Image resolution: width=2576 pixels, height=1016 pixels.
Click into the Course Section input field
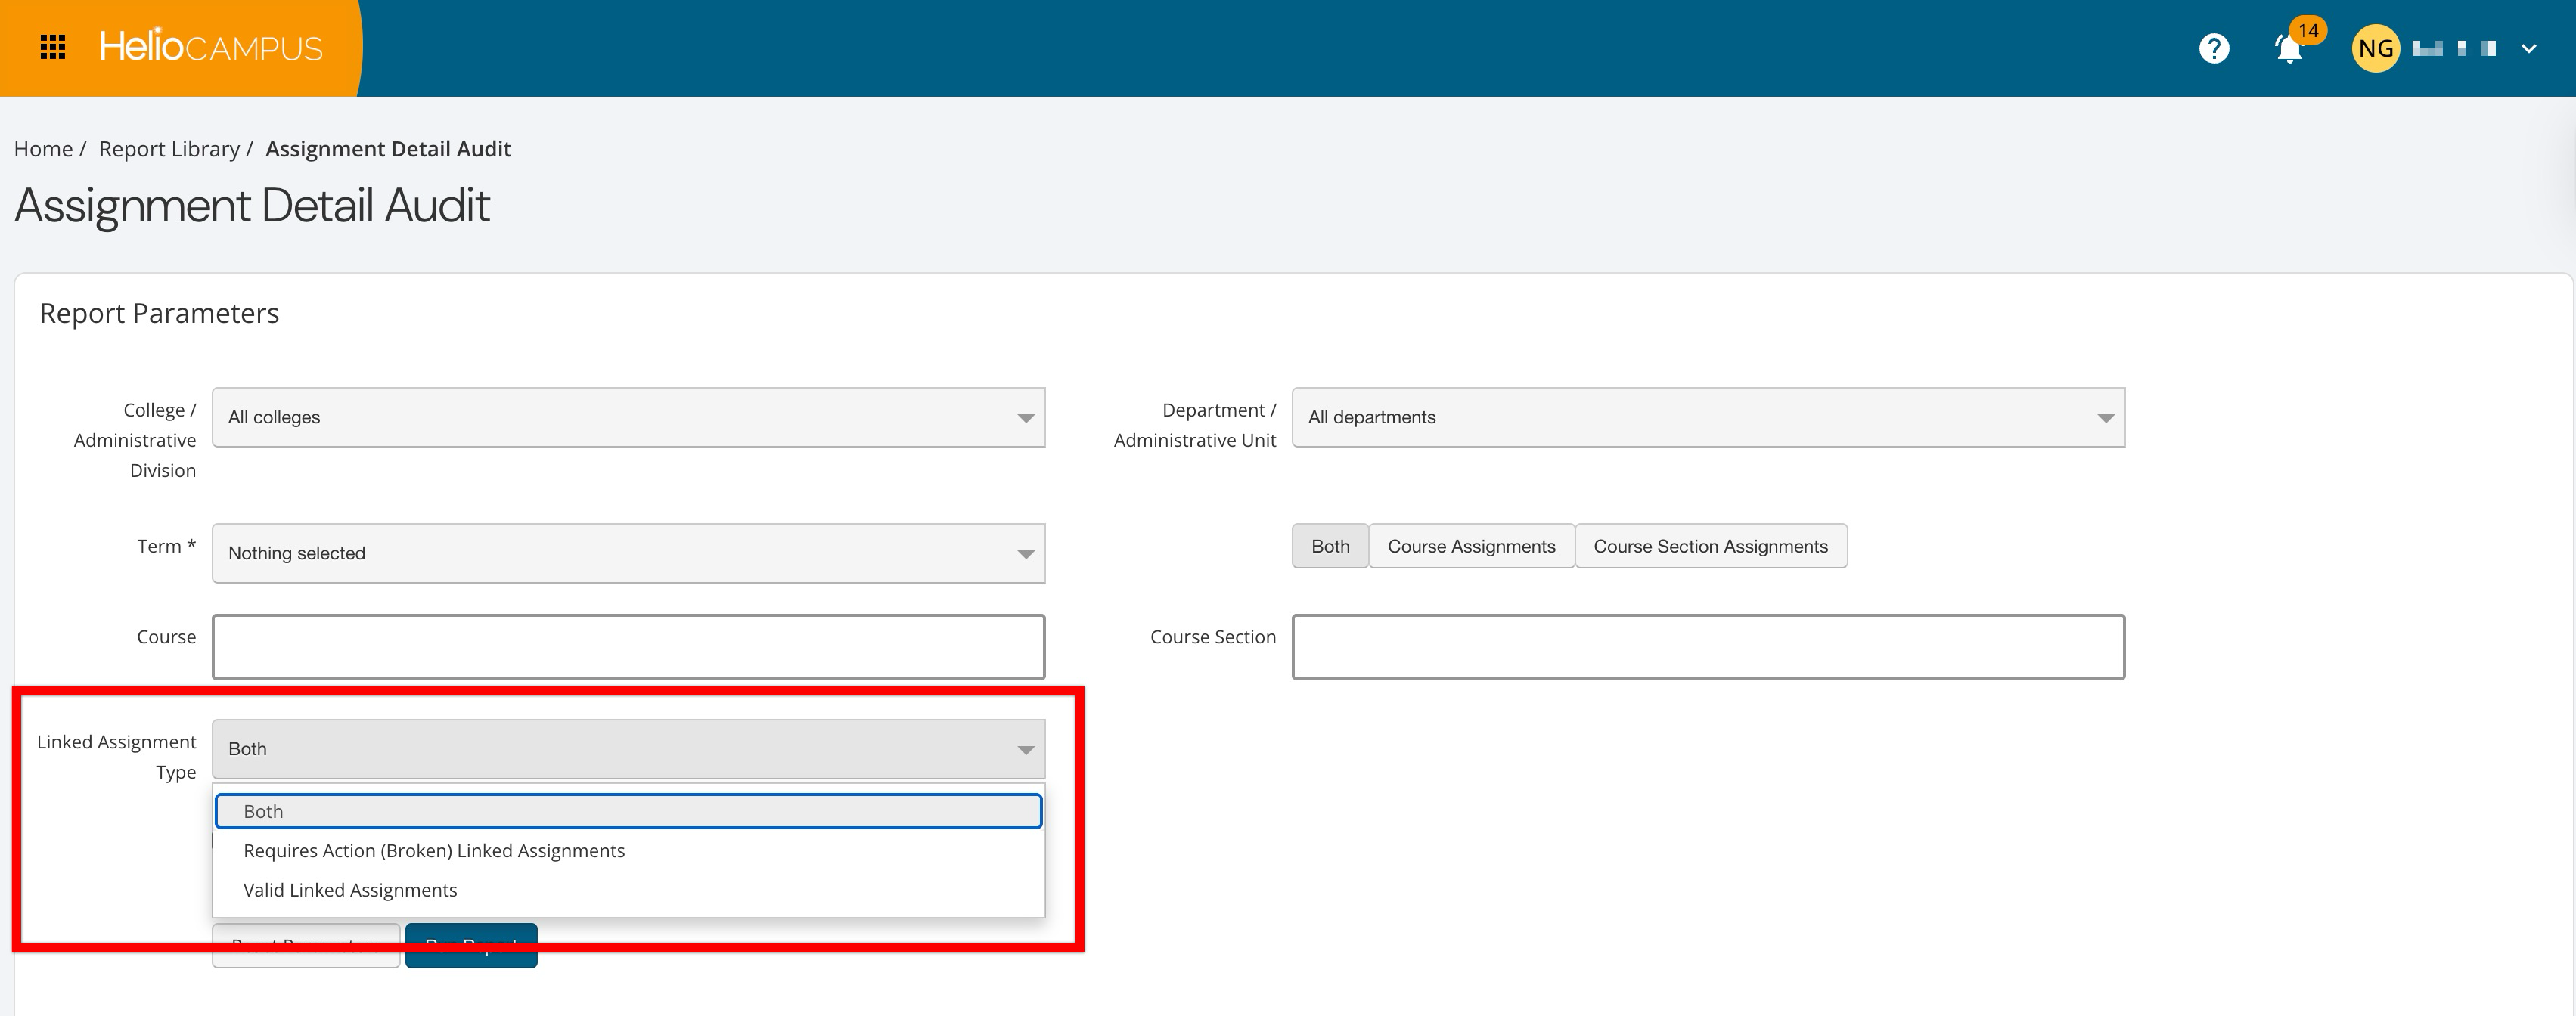1707,647
